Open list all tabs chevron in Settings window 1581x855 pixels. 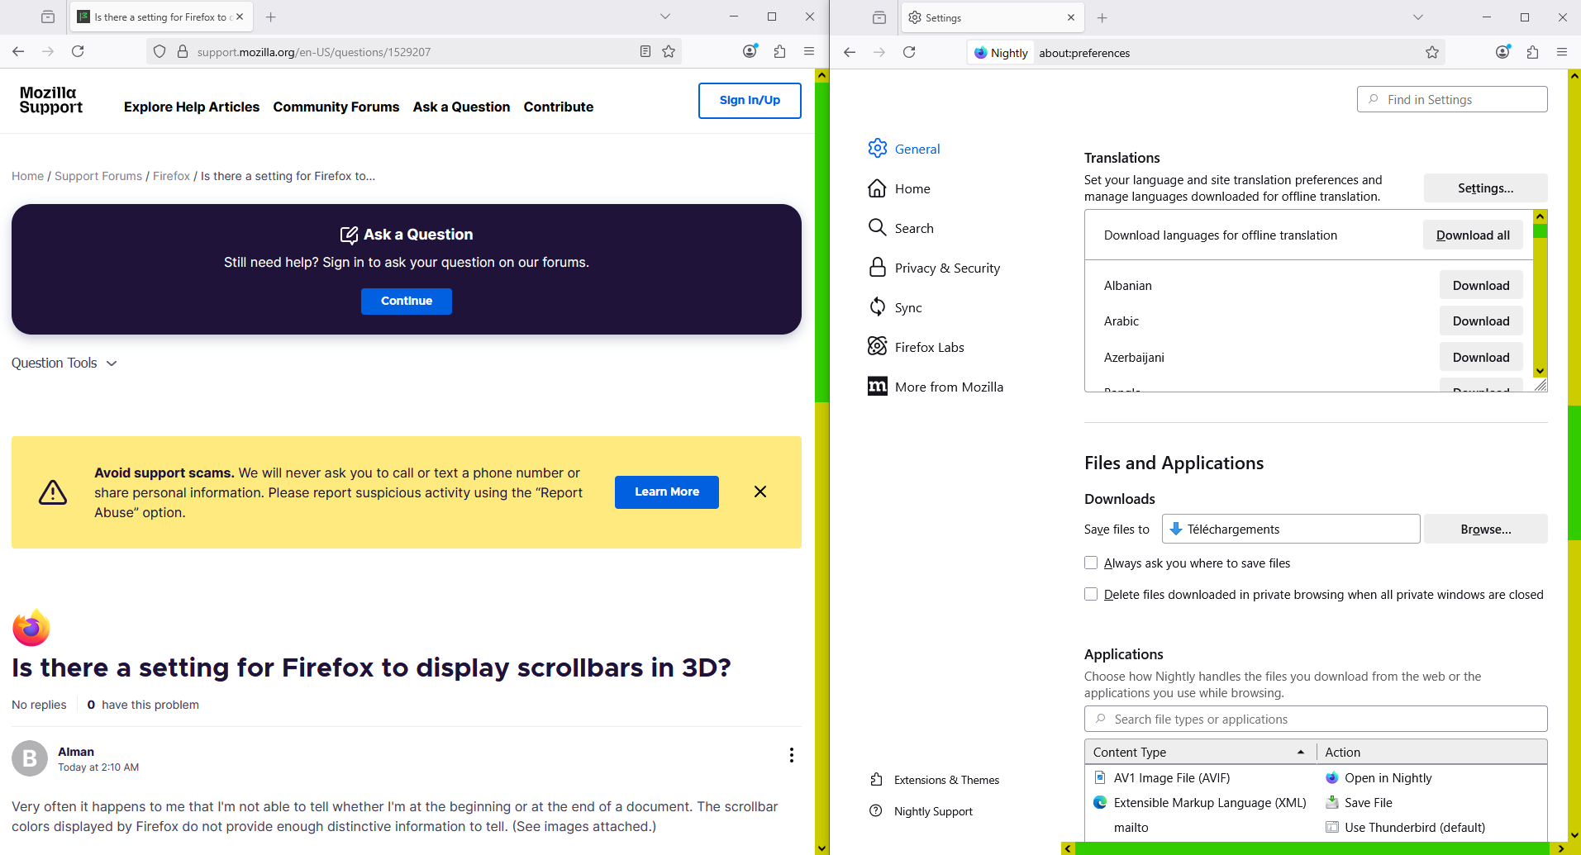pyautogui.click(x=1418, y=17)
